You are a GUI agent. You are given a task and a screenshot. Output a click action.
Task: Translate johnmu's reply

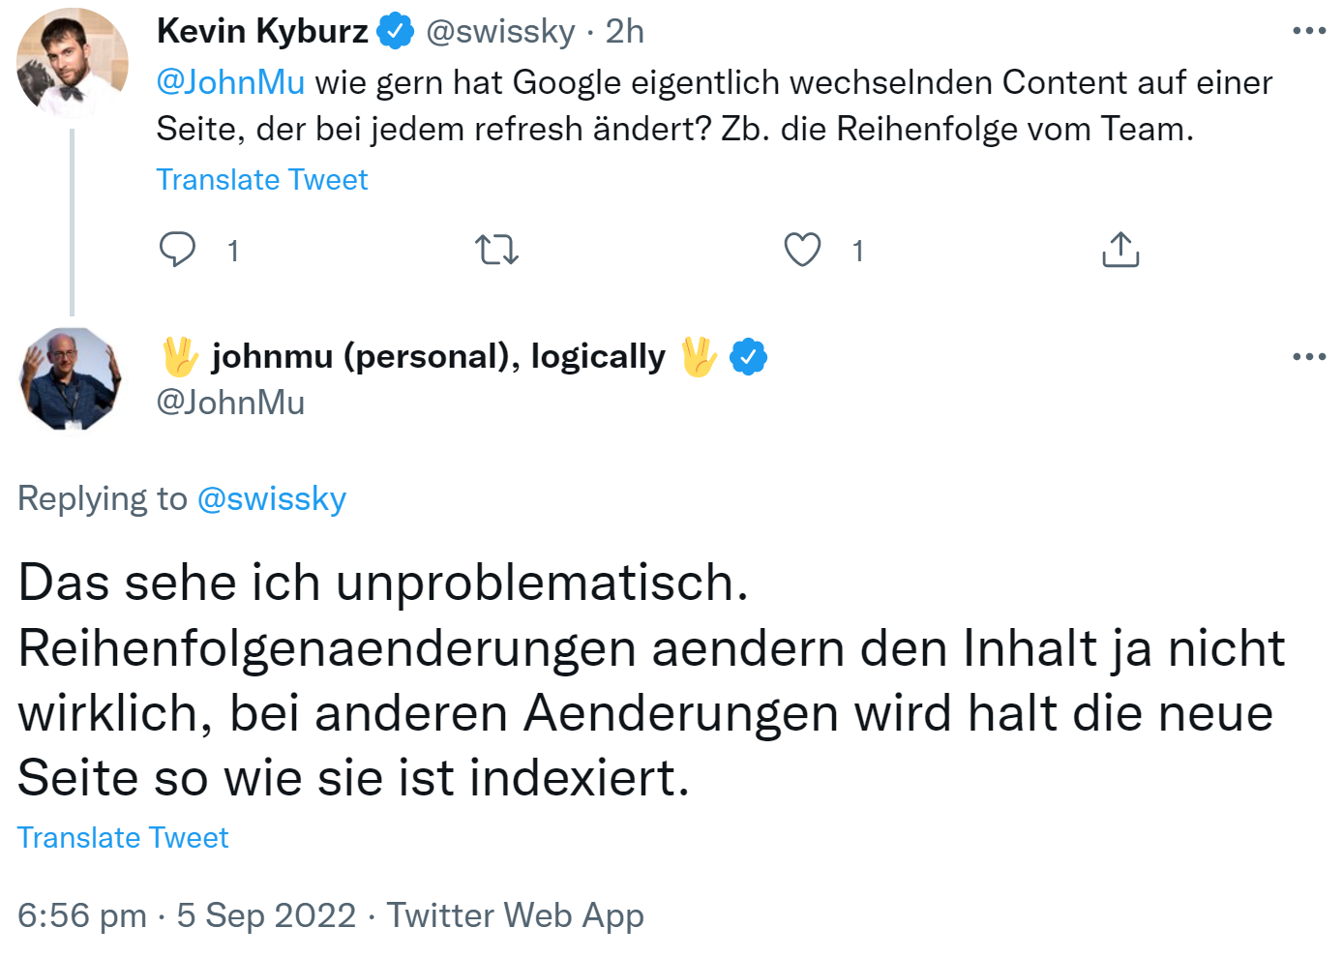click(123, 836)
